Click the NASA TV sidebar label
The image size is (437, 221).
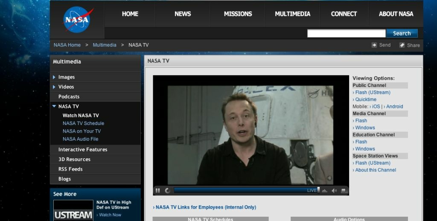pos(69,106)
